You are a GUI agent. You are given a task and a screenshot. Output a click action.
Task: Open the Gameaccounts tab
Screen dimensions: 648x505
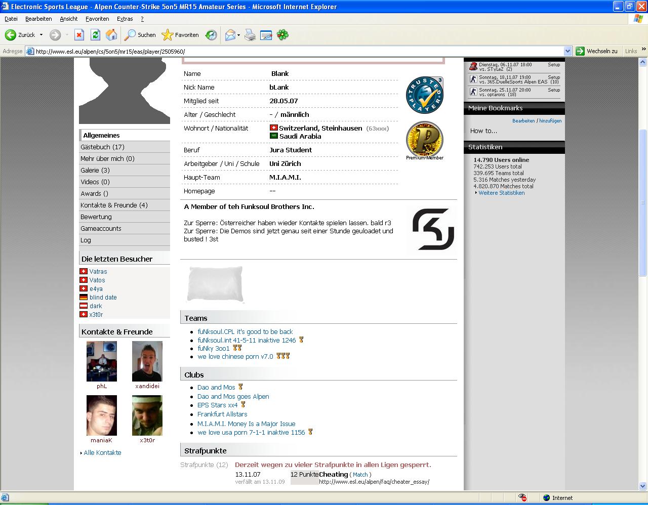pyautogui.click(x=125, y=228)
